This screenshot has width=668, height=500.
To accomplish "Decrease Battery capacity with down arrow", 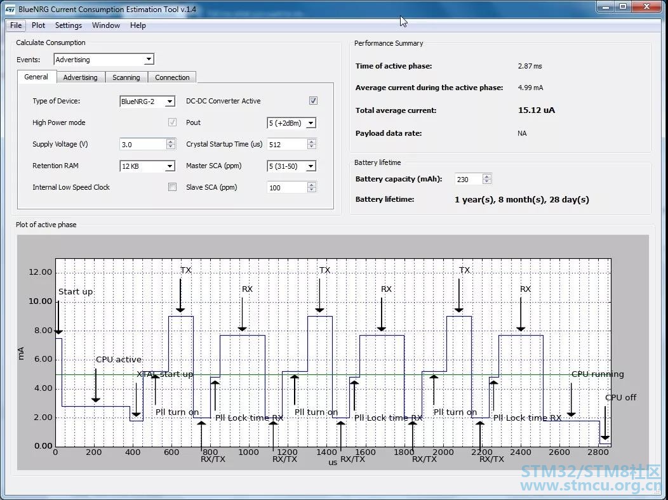I will (x=487, y=181).
